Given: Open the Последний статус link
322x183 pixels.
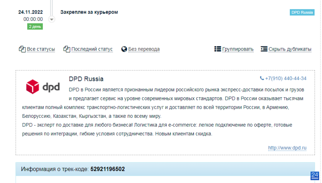Looking at the screenshot, I should [92, 49].
